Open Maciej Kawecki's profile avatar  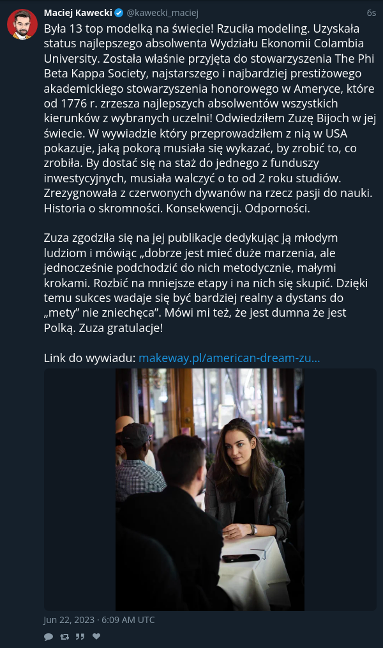(x=22, y=24)
